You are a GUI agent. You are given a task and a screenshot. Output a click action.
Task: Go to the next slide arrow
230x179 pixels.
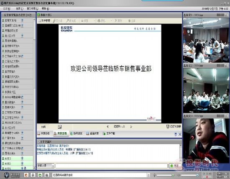click(131, 127)
